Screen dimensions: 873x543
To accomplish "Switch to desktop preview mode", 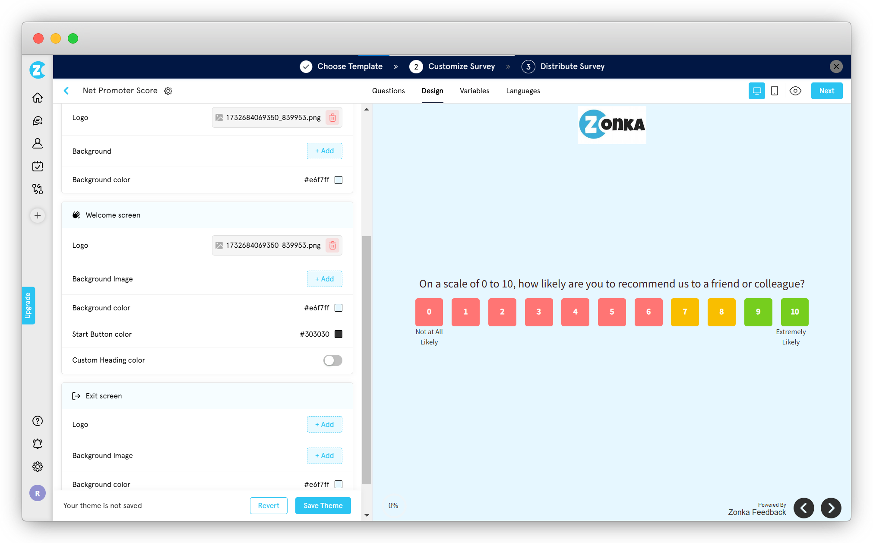I will tap(757, 91).
